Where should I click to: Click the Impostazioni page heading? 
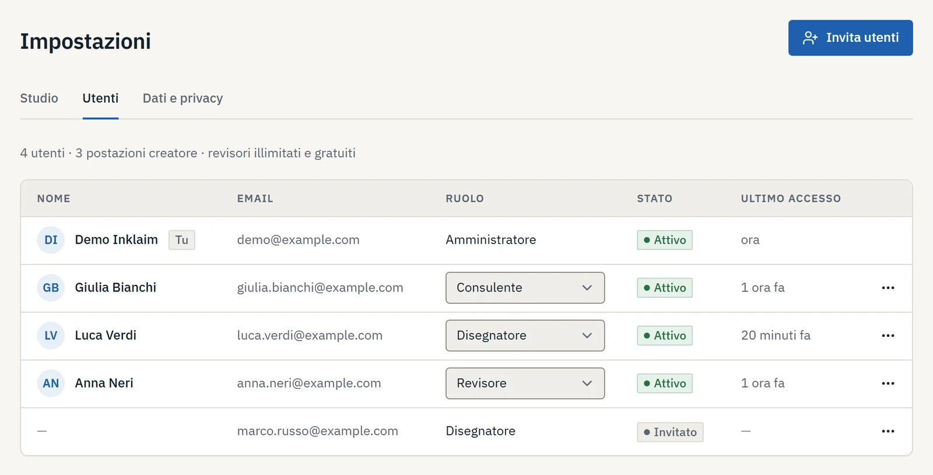86,42
